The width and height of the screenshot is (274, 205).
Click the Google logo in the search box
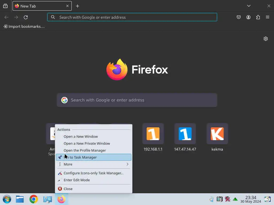pyautogui.click(x=64, y=100)
